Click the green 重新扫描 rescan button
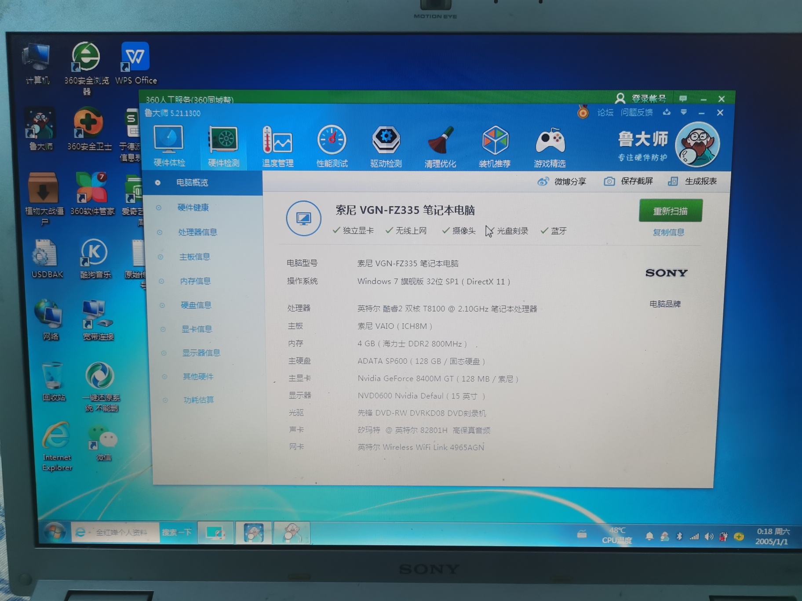This screenshot has height=601, width=802. 670,211
